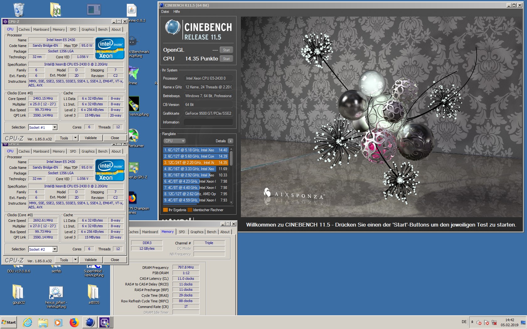Image resolution: width=527 pixels, height=329 pixels.
Task: Open the Hilfe menu in Cinebench
Action: (x=177, y=12)
